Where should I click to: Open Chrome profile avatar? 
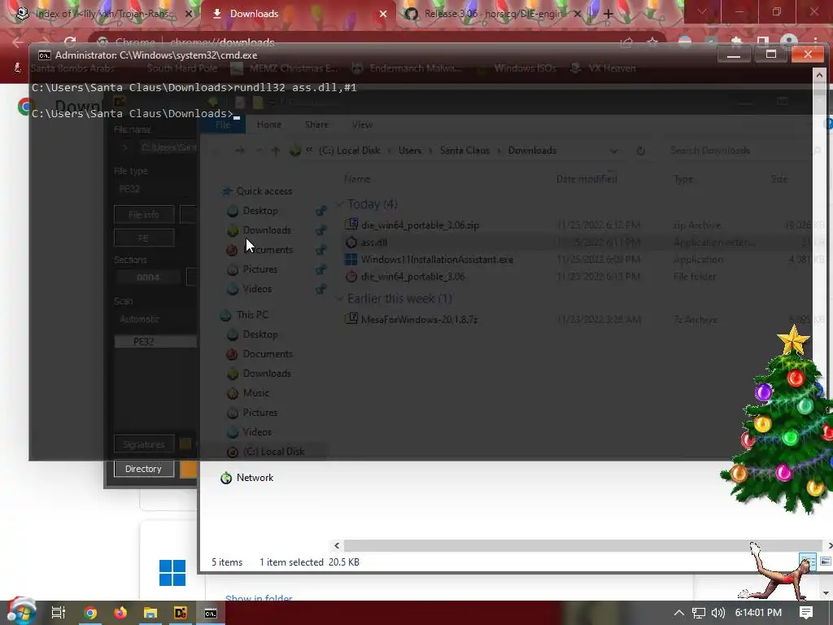789,42
